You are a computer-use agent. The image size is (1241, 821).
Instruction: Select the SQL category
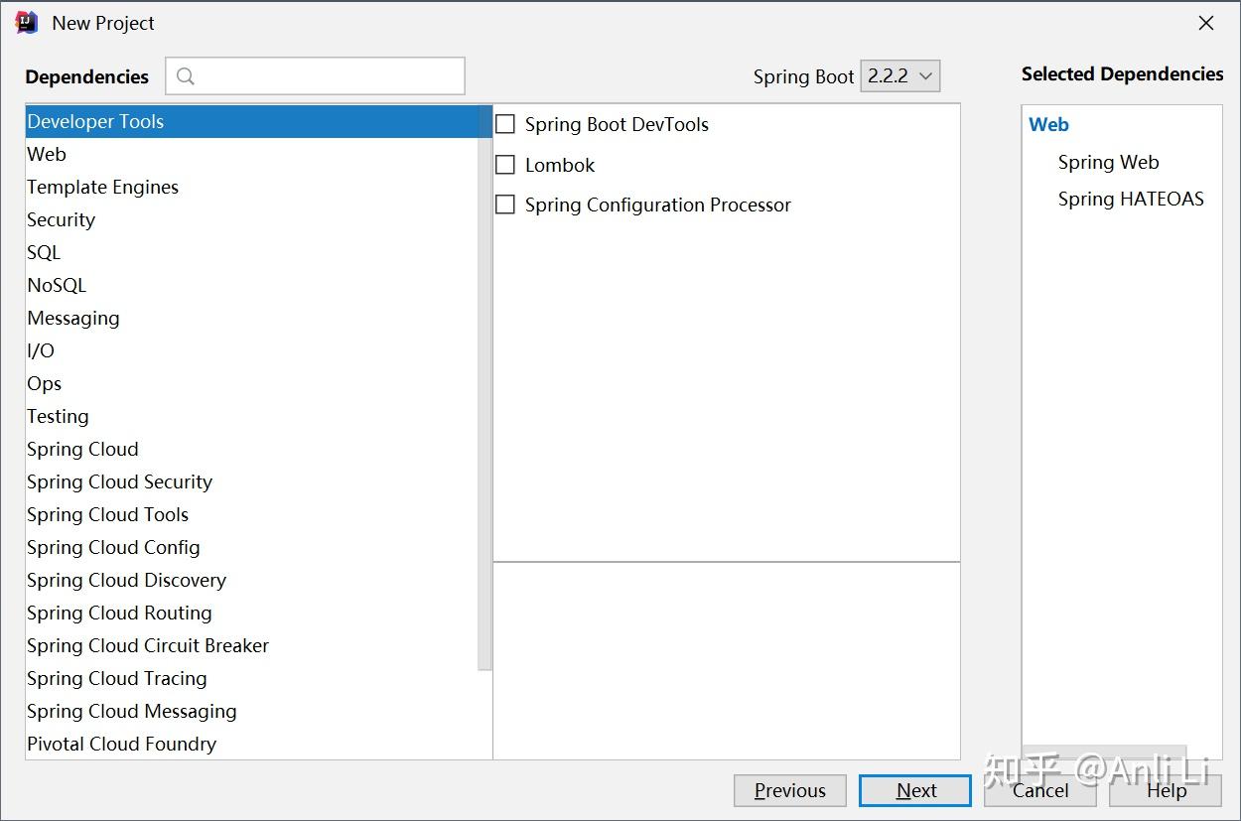[x=44, y=252]
